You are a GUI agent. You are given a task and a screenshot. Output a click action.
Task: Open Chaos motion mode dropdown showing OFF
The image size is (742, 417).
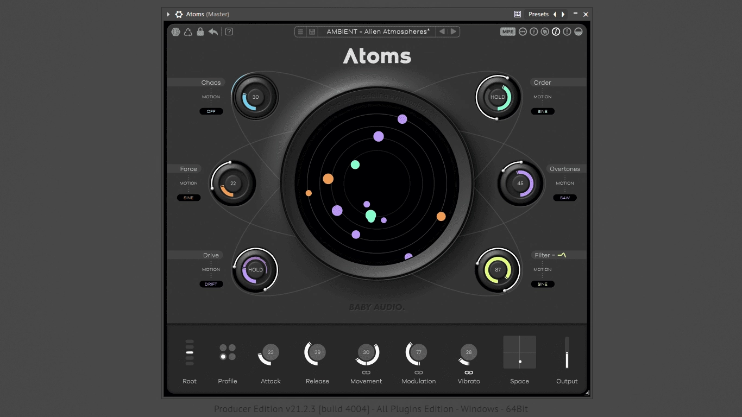211,111
